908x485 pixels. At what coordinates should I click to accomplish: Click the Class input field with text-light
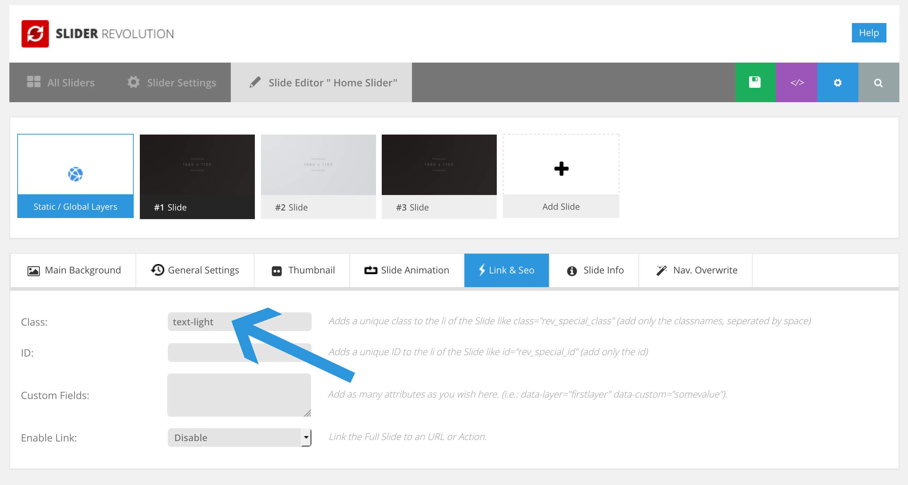point(239,322)
